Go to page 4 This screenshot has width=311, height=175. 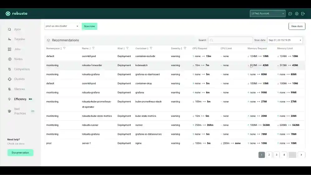click(x=284, y=155)
